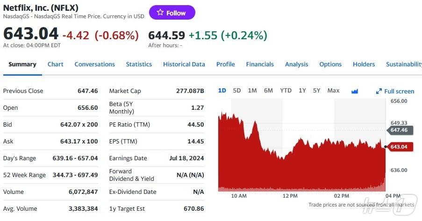Open the chart type icon
Screen dimensions: 422x221
tap(355, 91)
